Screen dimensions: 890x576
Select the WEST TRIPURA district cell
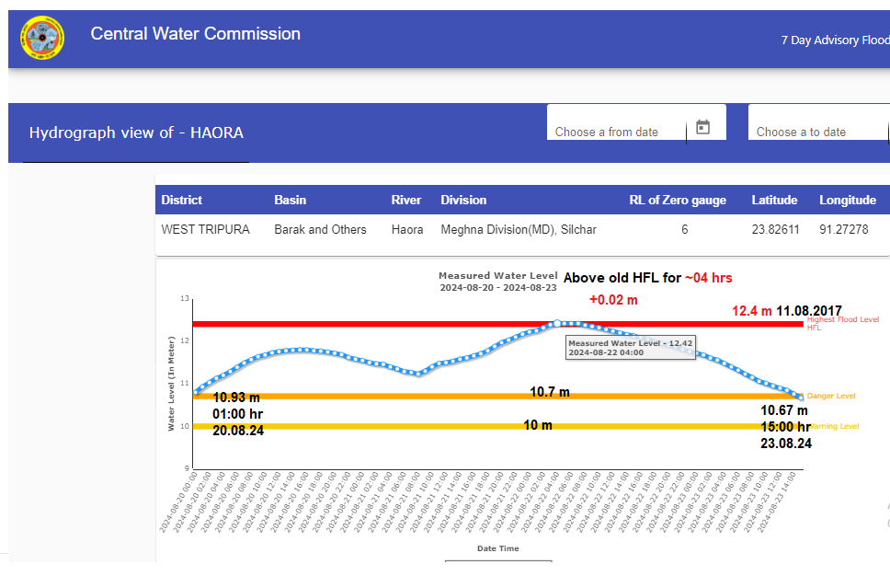205,229
